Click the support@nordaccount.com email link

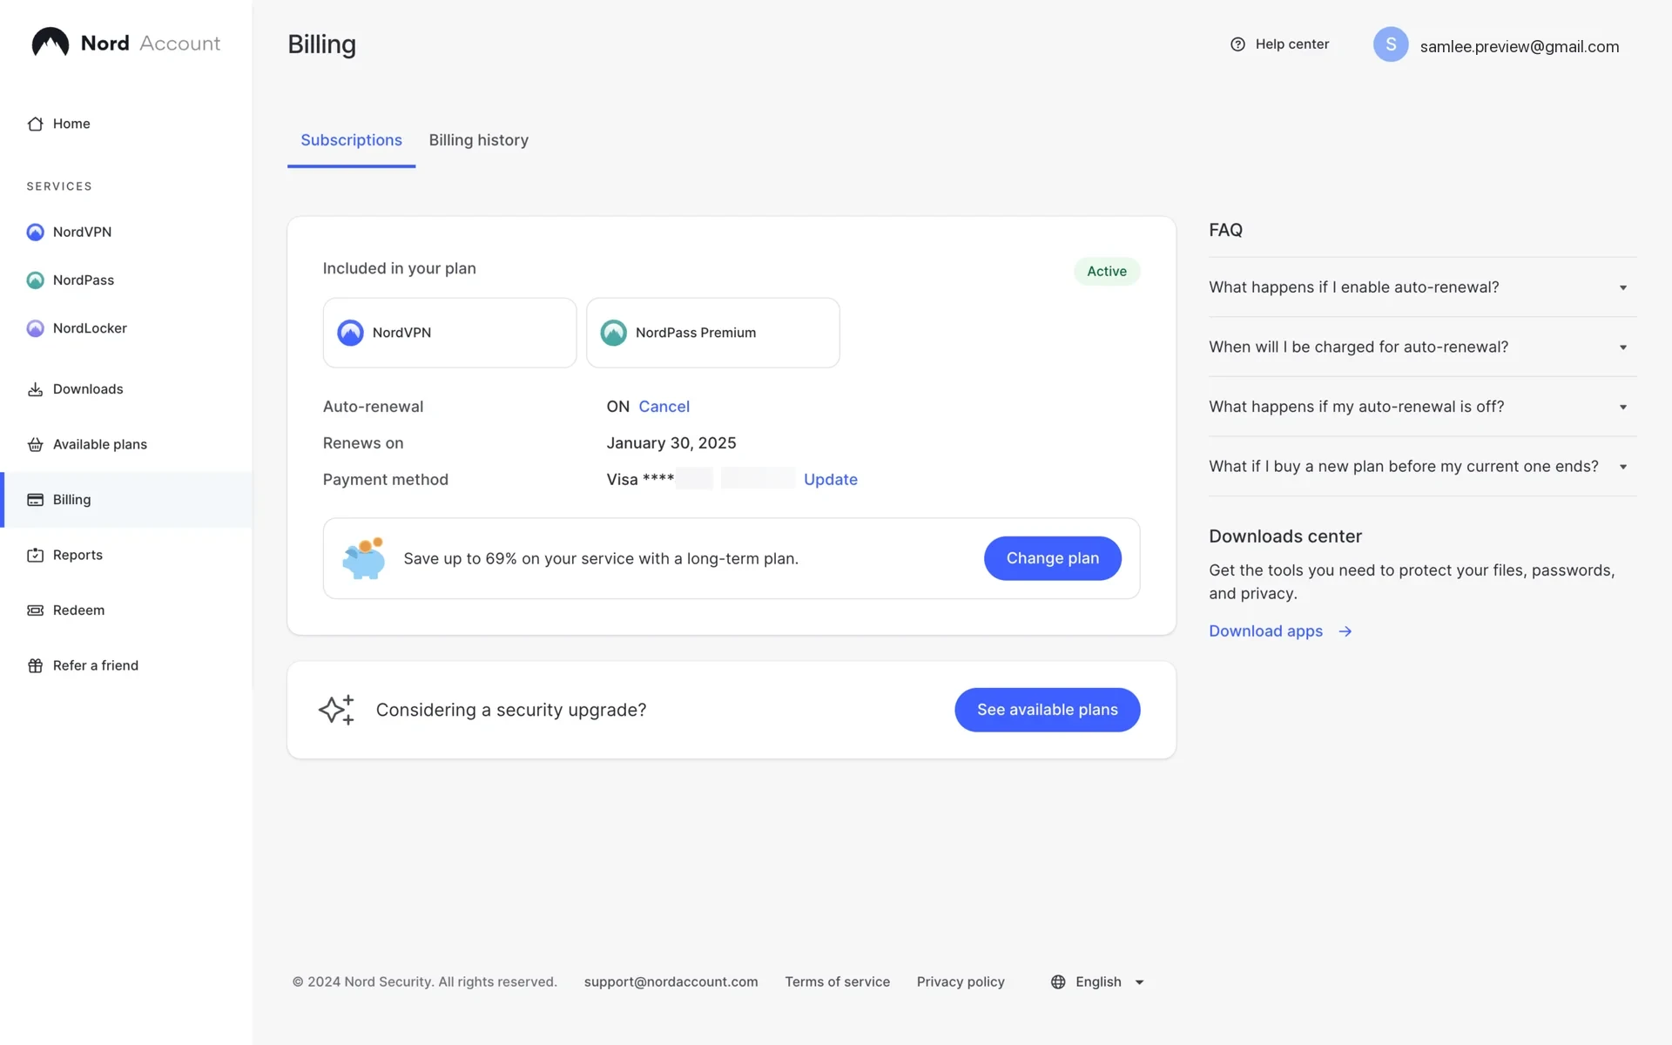coord(671,981)
